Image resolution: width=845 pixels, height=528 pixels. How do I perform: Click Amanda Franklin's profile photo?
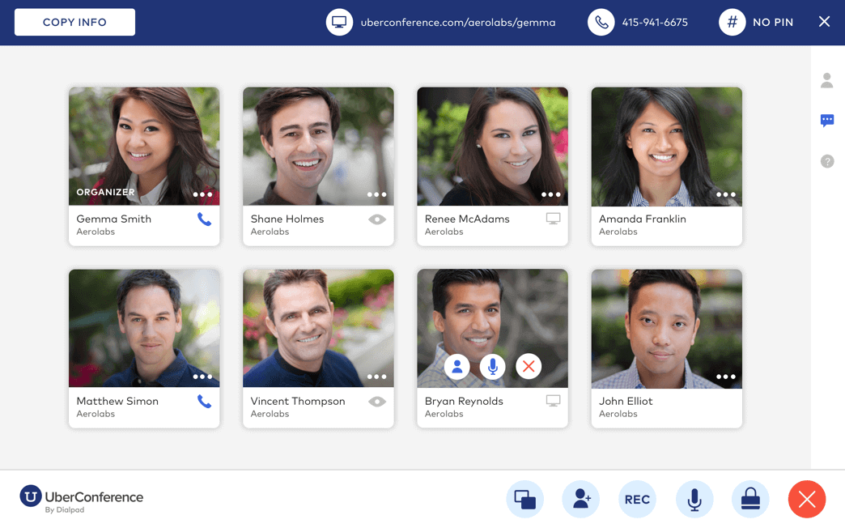[667, 146]
